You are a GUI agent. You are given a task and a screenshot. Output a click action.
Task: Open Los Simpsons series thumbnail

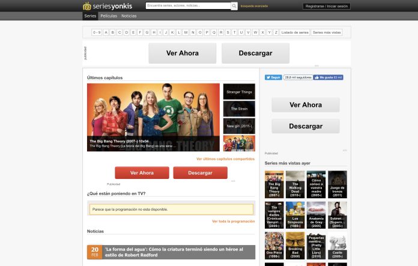(x=295, y=215)
